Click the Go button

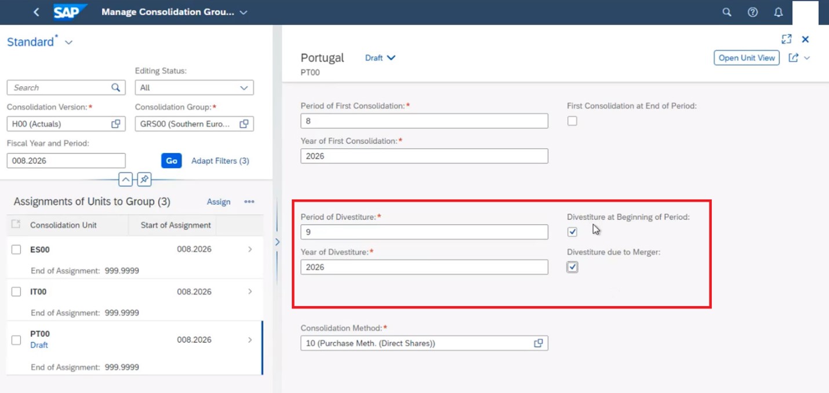coord(172,160)
